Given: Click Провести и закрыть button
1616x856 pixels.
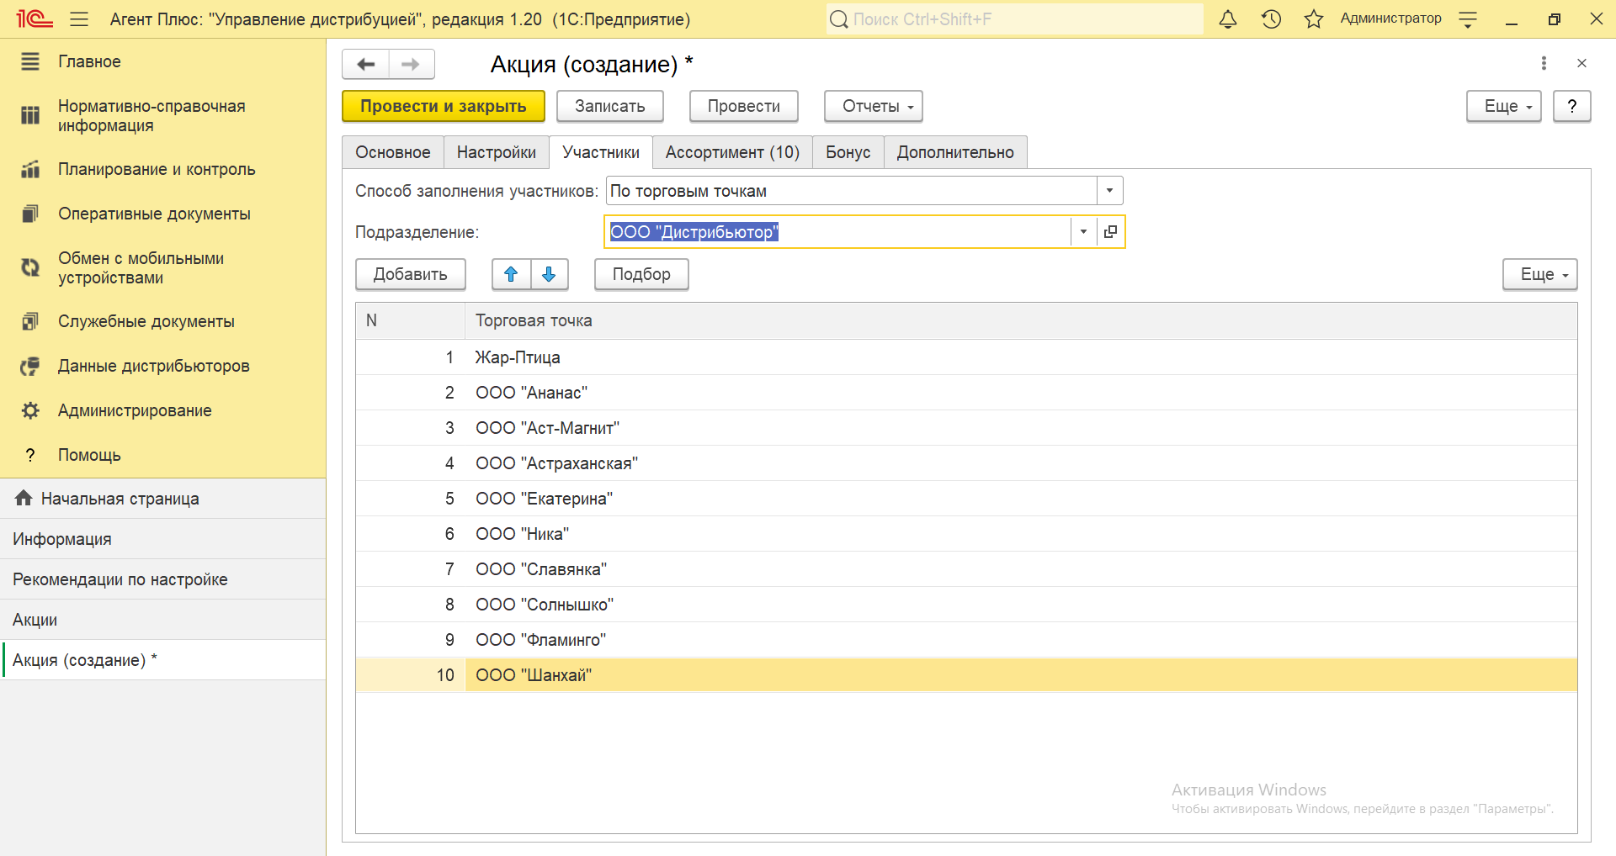Looking at the screenshot, I should coord(444,106).
